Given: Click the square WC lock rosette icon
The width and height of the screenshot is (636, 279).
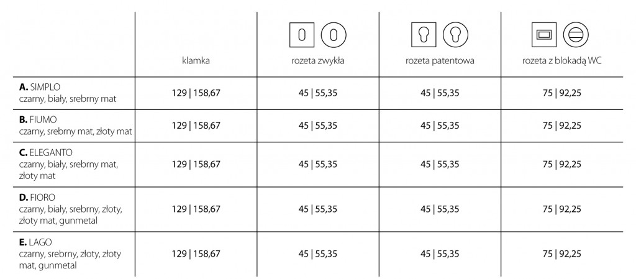Looking at the screenshot, I should [x=544, y=35].
